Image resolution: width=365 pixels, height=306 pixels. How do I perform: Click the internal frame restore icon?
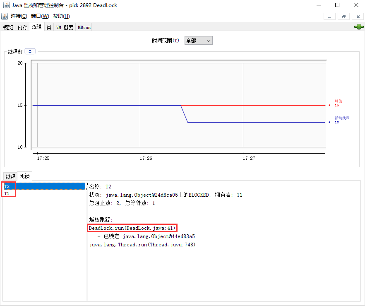[x=343, y=16]
